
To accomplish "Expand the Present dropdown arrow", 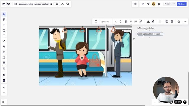I will pos(174,4).
